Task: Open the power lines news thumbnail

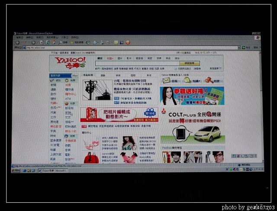Action: tap(97, 90)
